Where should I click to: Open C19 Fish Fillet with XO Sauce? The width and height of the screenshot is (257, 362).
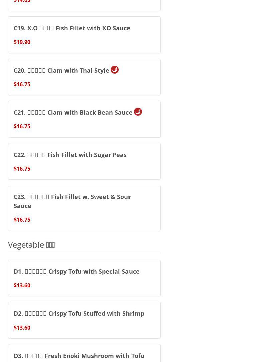tap(72, 28)
